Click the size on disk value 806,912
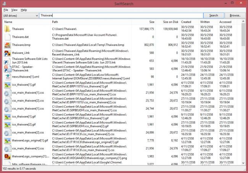 click(x=173, y=45)
